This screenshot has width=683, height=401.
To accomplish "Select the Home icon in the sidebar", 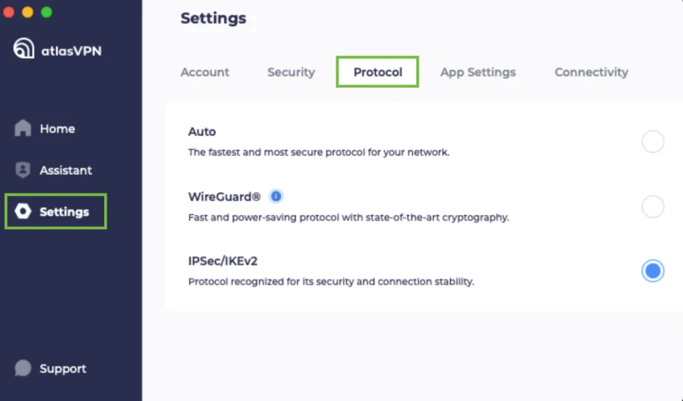I will click(23, 128).
